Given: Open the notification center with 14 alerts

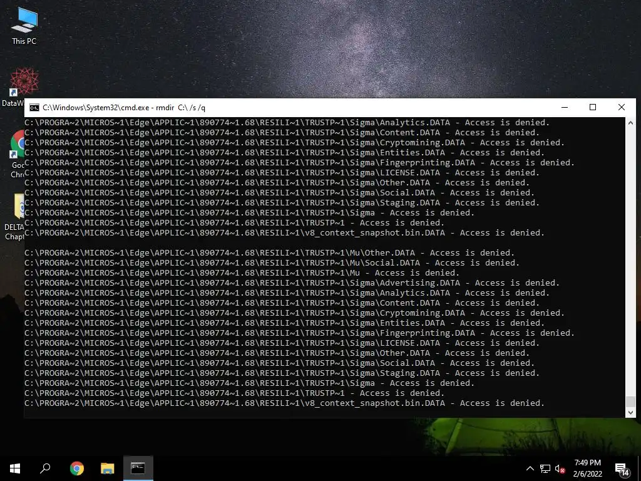Looking at the screenshot, I should 622,470.
